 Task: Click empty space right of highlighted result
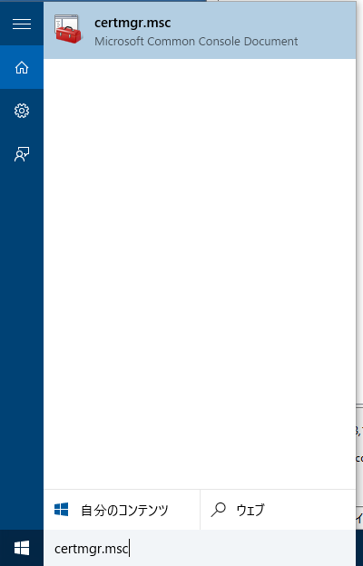click(x=327, y=30)
